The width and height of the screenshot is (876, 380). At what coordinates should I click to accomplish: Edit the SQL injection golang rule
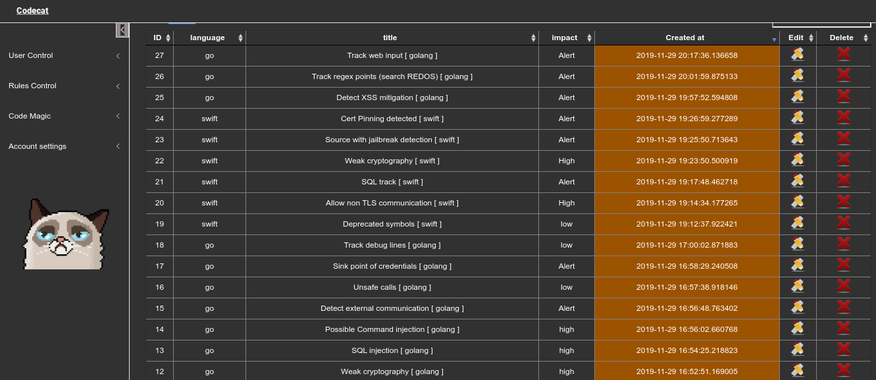coord(797,350)
